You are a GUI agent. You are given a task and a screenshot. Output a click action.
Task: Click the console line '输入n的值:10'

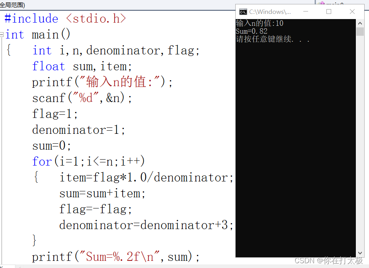tap(260, 23)
